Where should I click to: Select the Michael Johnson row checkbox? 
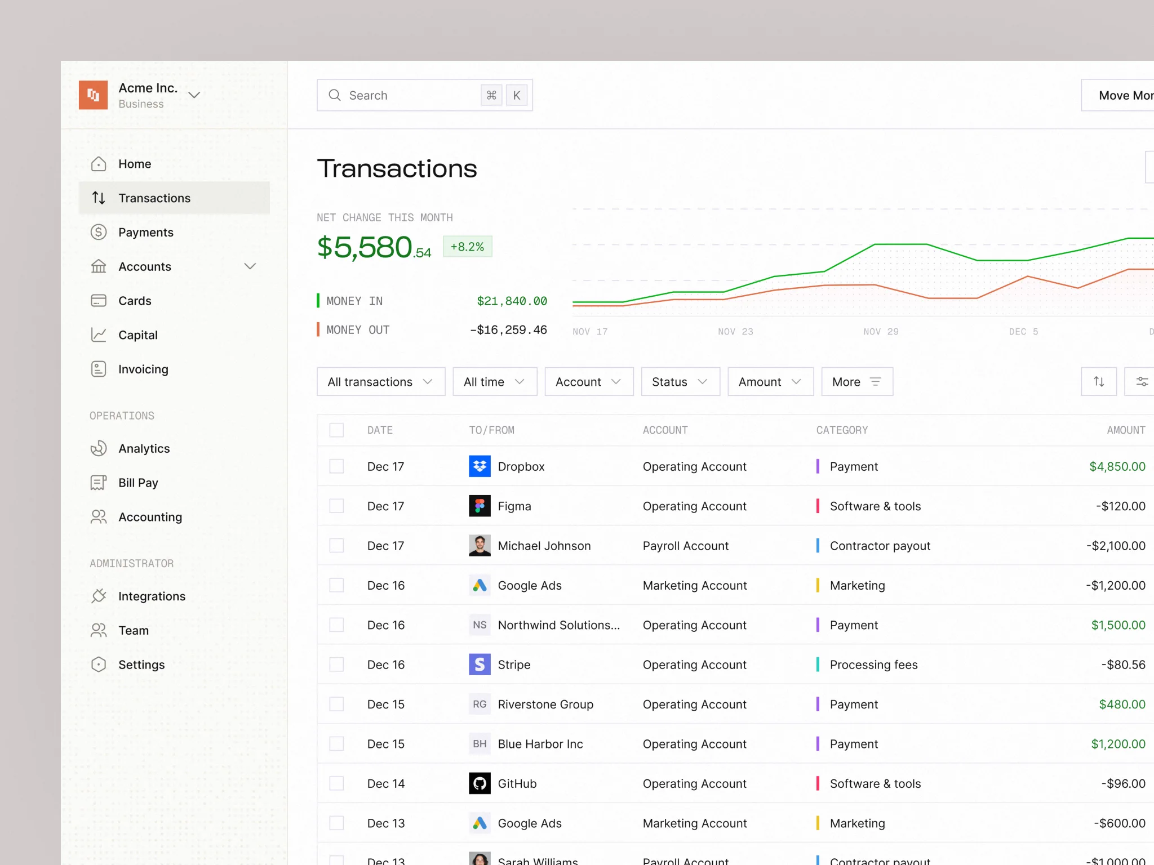coord(336,546)
